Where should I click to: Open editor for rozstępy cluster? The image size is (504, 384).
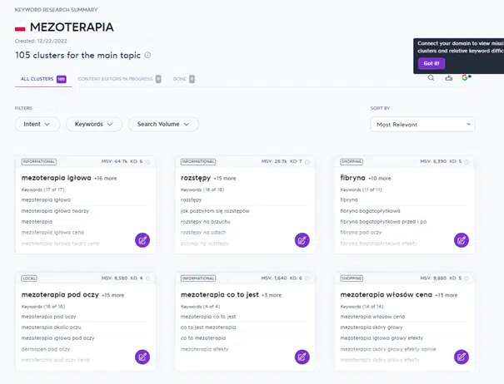pyautogui.click(x=302, y=240)
